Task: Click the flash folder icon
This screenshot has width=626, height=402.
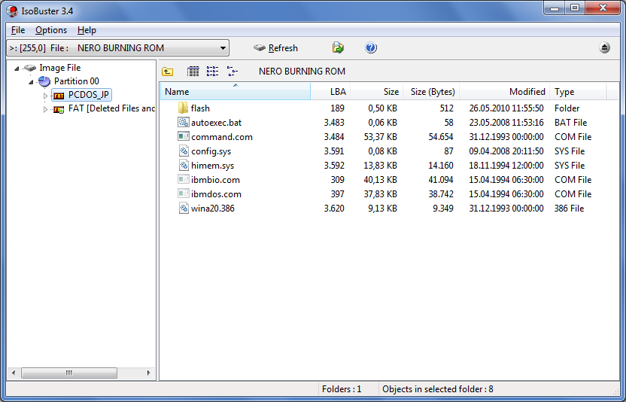Action: (x=183, y=108)
